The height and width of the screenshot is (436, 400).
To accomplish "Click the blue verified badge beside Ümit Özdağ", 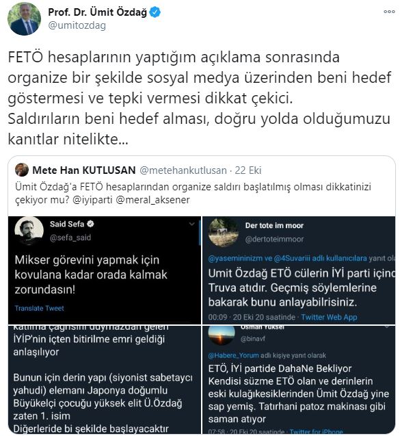I will point(155,12).
